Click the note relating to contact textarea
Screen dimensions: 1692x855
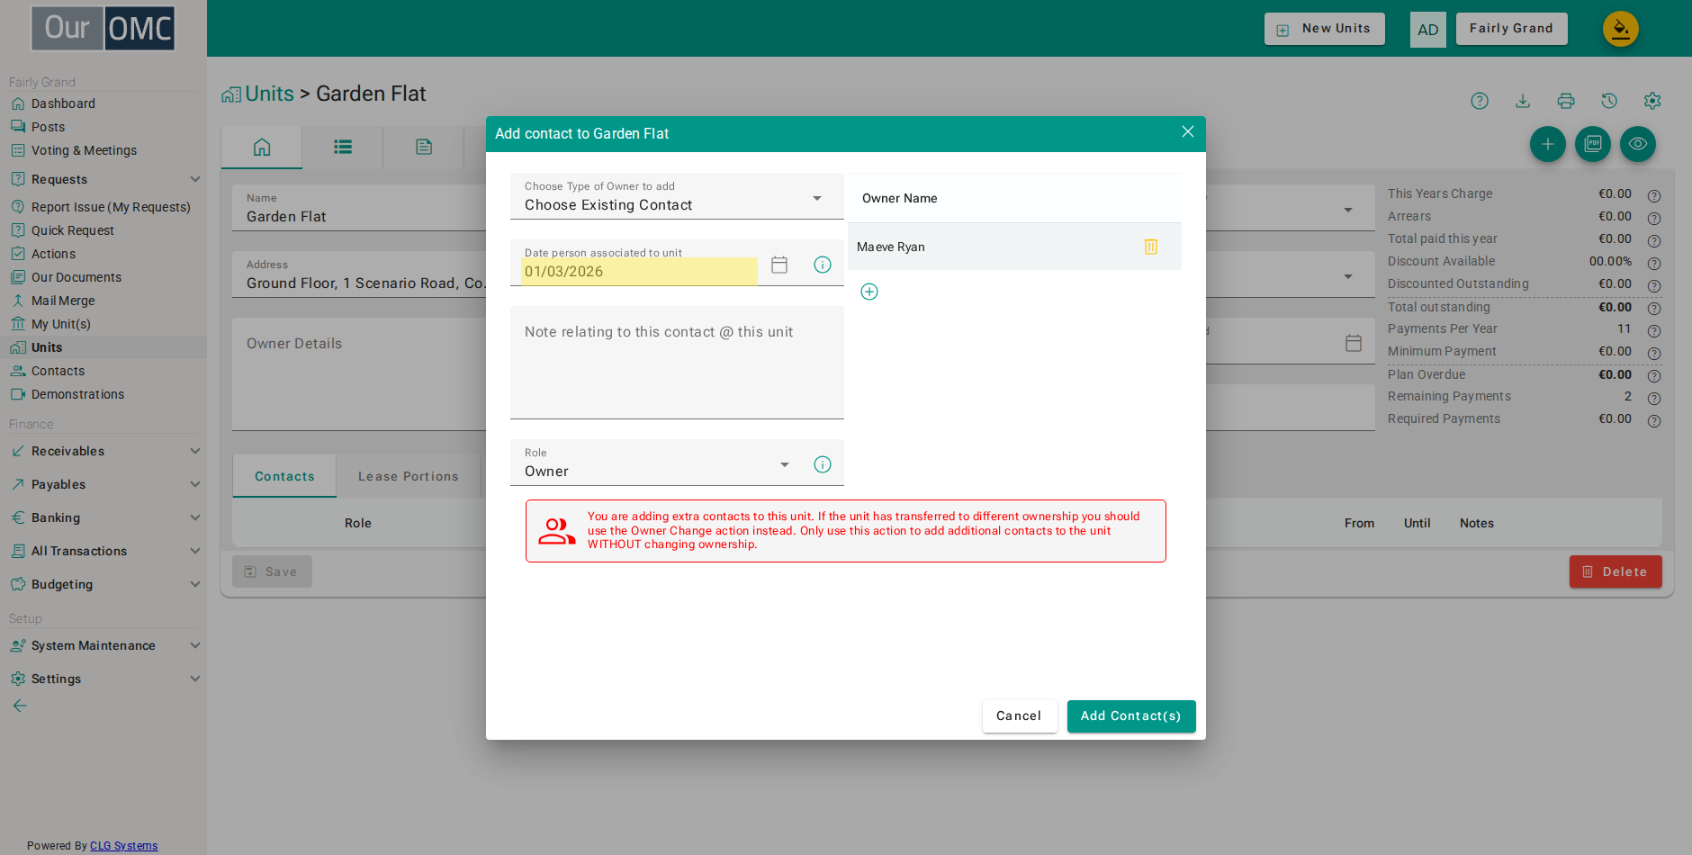(x=677, y=362)
